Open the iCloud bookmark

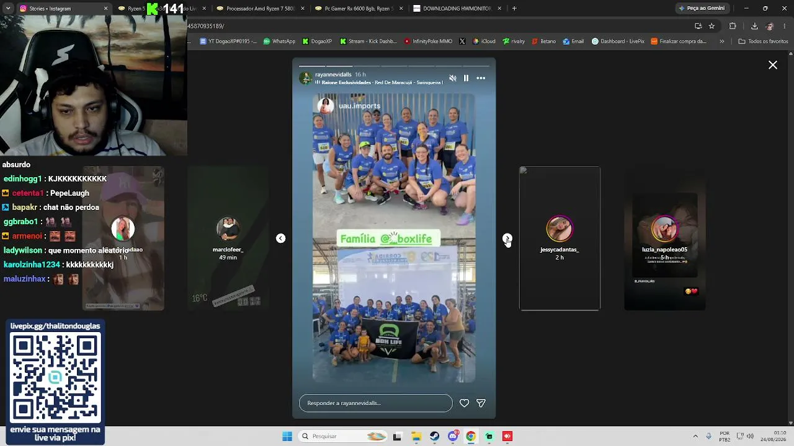tap(484, 42)
